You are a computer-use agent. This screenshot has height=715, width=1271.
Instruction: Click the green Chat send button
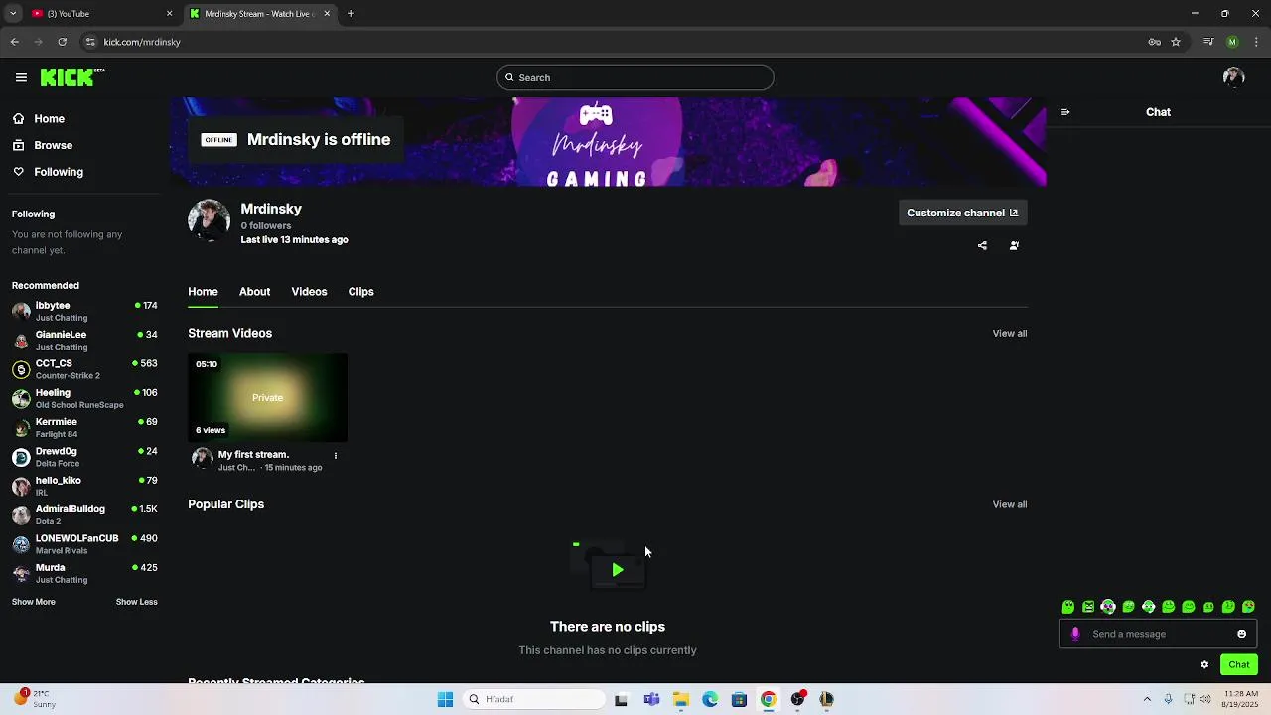[x=1238, y=664]
